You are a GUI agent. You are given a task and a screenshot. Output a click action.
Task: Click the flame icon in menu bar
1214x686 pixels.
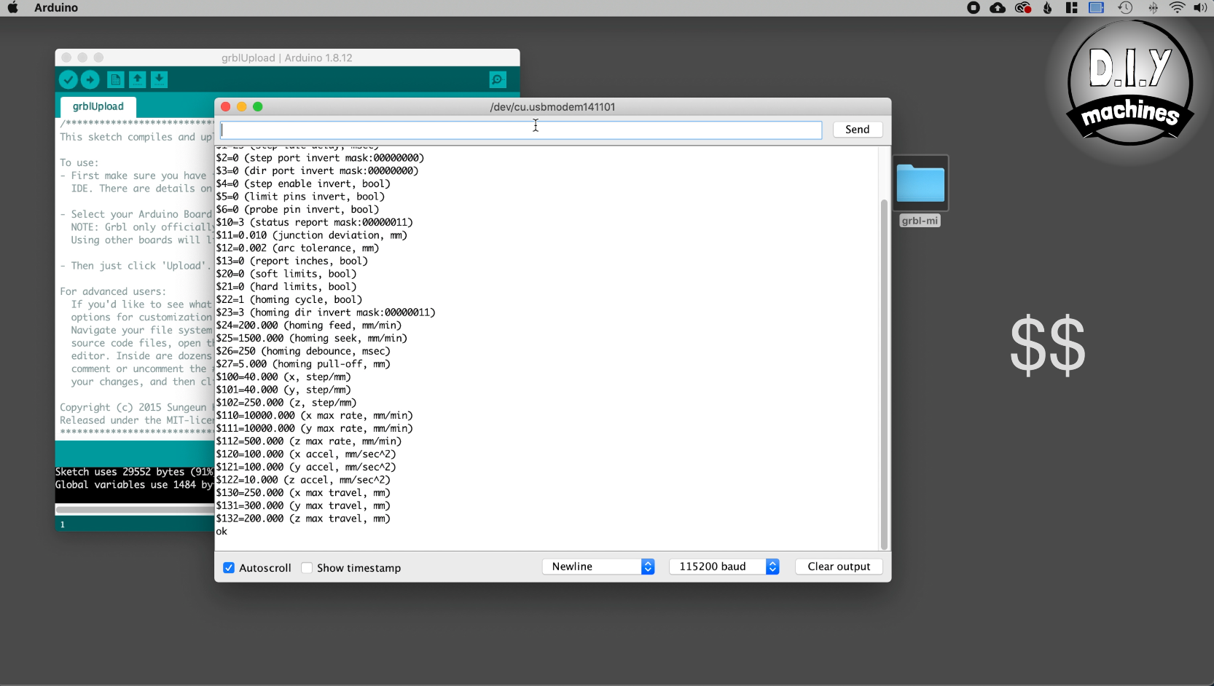click(1048, 8)
